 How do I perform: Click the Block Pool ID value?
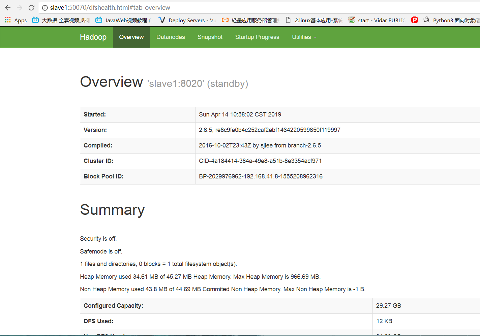point(261,176)
